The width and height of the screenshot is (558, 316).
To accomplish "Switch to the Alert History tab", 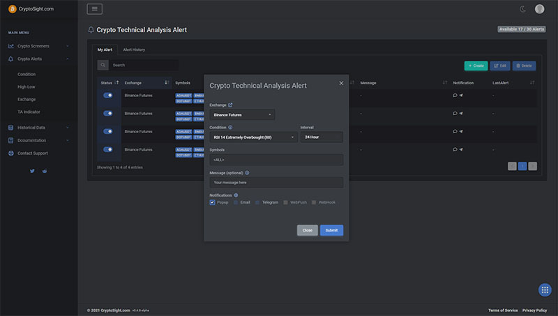I will tap(134, 50).
